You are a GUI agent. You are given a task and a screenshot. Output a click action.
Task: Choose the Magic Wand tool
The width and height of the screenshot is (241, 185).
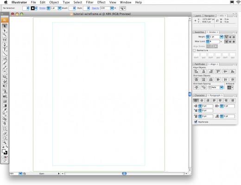[5, 35]
